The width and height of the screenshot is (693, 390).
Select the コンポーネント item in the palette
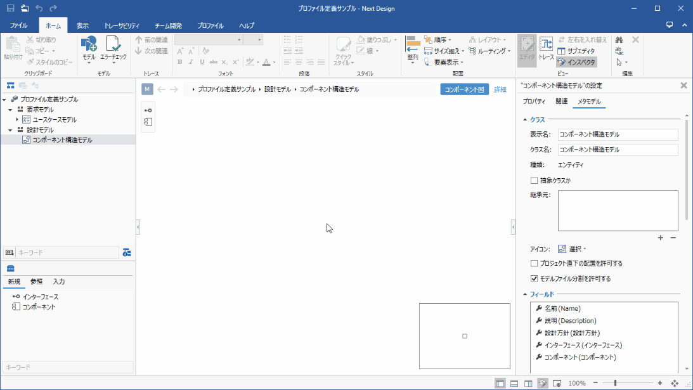34,307
